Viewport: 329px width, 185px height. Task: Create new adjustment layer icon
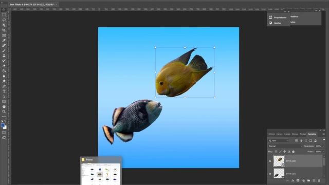(303, 180)
